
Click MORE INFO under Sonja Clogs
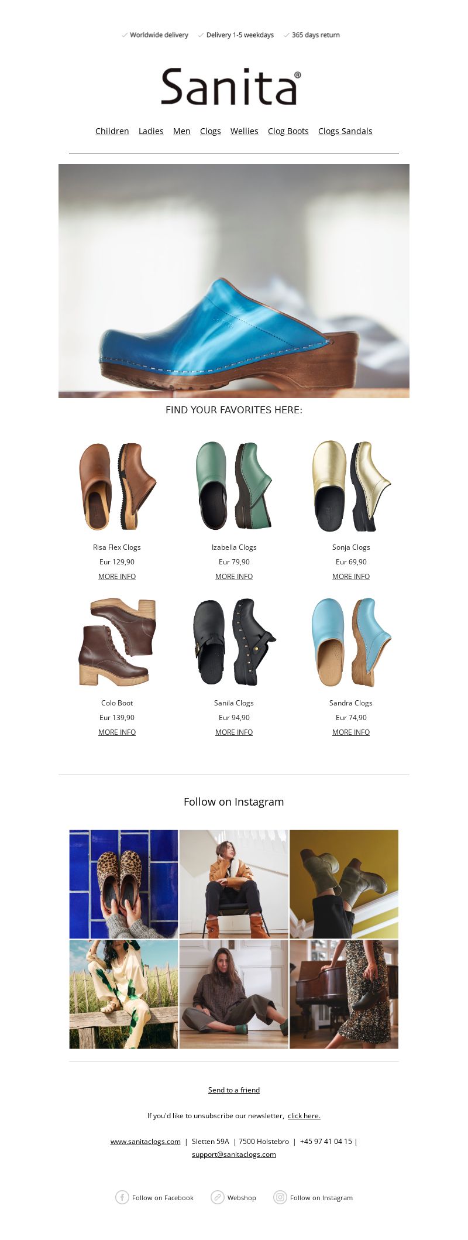351,577
